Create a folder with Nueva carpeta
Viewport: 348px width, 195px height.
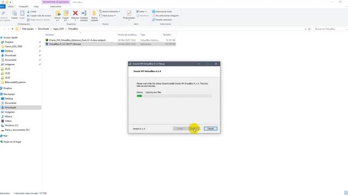tap(94, 16)
